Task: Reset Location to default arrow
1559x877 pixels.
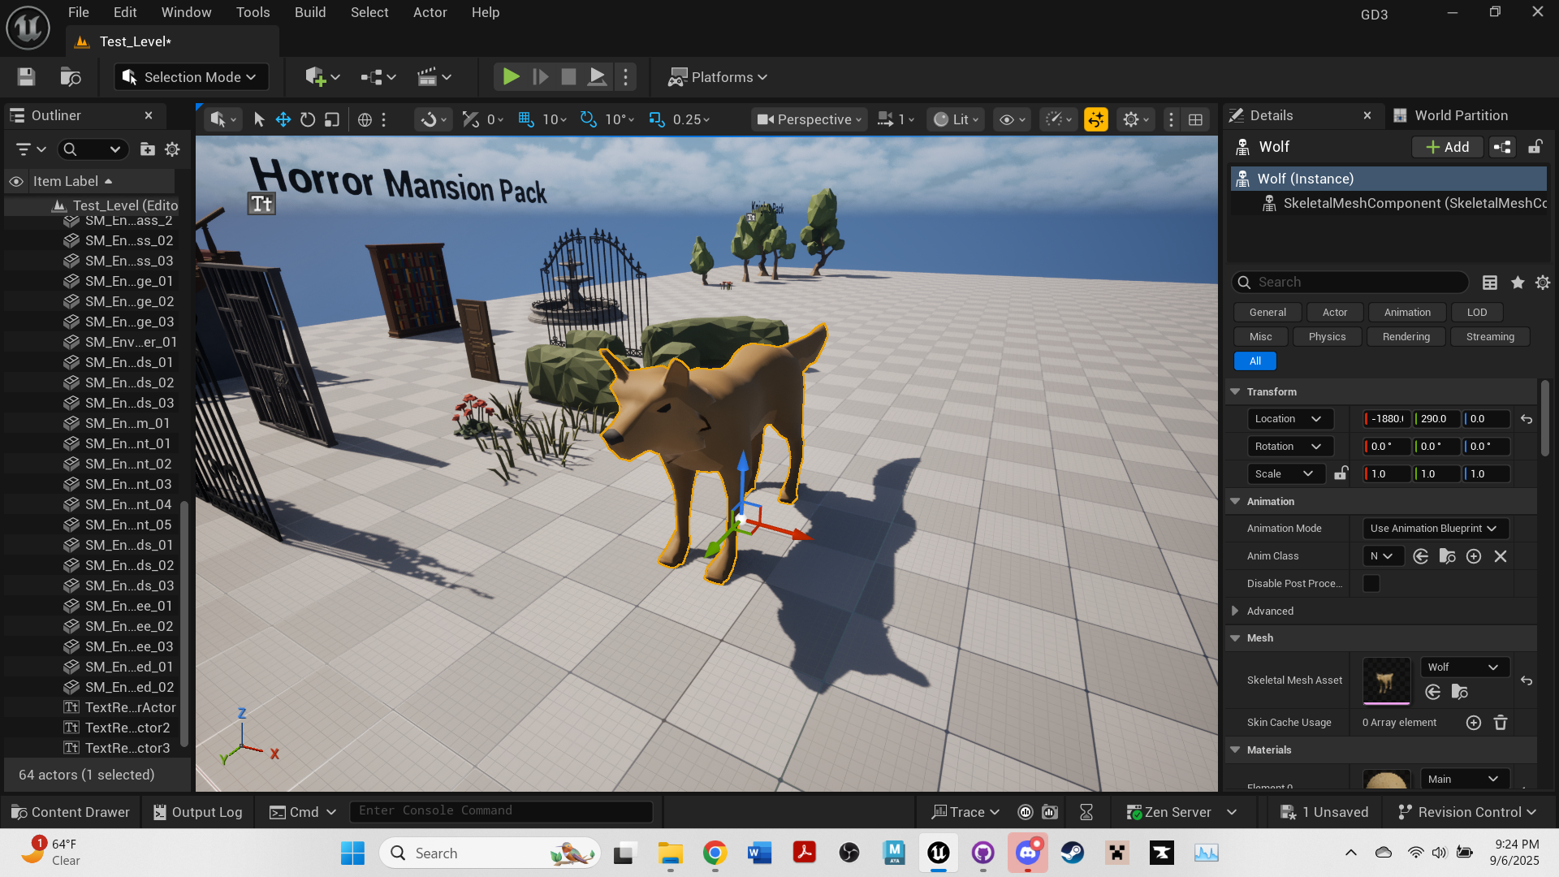Action: pos(1527,420)
